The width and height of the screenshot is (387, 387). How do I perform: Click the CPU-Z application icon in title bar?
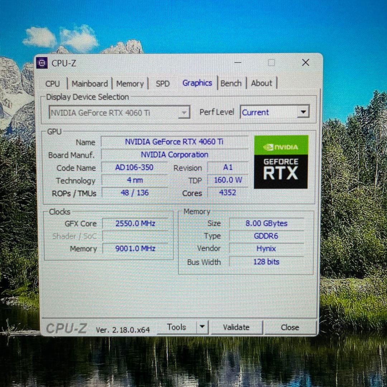coord(42,62)
